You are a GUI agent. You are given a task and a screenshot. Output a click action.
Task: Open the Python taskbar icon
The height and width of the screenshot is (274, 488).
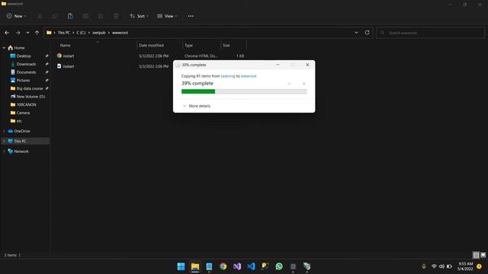(x=265, y=266)
